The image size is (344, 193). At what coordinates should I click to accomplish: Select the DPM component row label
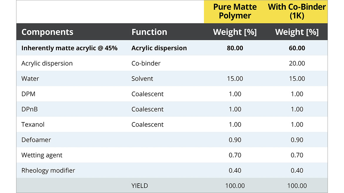coord(28,94)
